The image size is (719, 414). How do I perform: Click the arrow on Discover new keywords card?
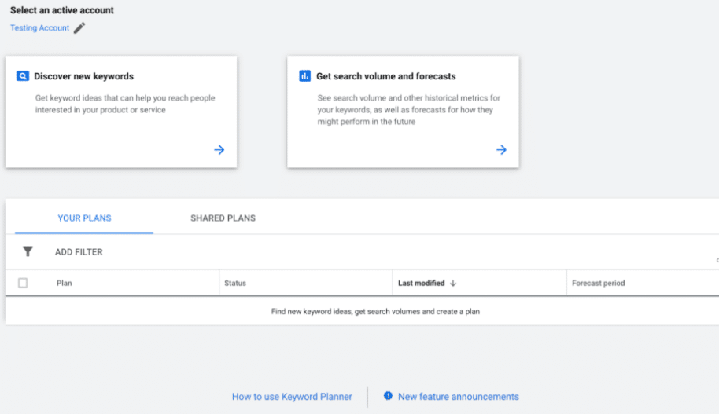pos(219,150)
